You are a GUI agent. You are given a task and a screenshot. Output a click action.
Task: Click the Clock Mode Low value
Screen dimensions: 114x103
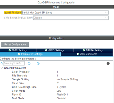click(x=59, y=91)
